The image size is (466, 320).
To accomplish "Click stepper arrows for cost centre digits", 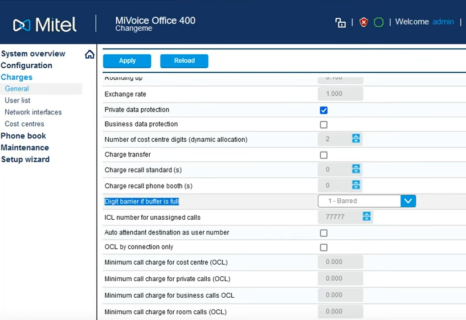I will [x=356, y=139].
